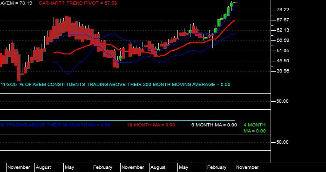The width and height of the screenshot is (326, 172).
Task: Click the last November time axis label
Action: [247, 167]
